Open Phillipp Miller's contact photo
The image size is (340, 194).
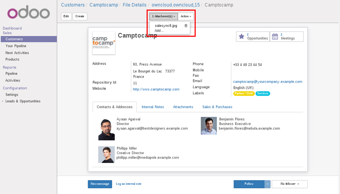tap(106, 155)
